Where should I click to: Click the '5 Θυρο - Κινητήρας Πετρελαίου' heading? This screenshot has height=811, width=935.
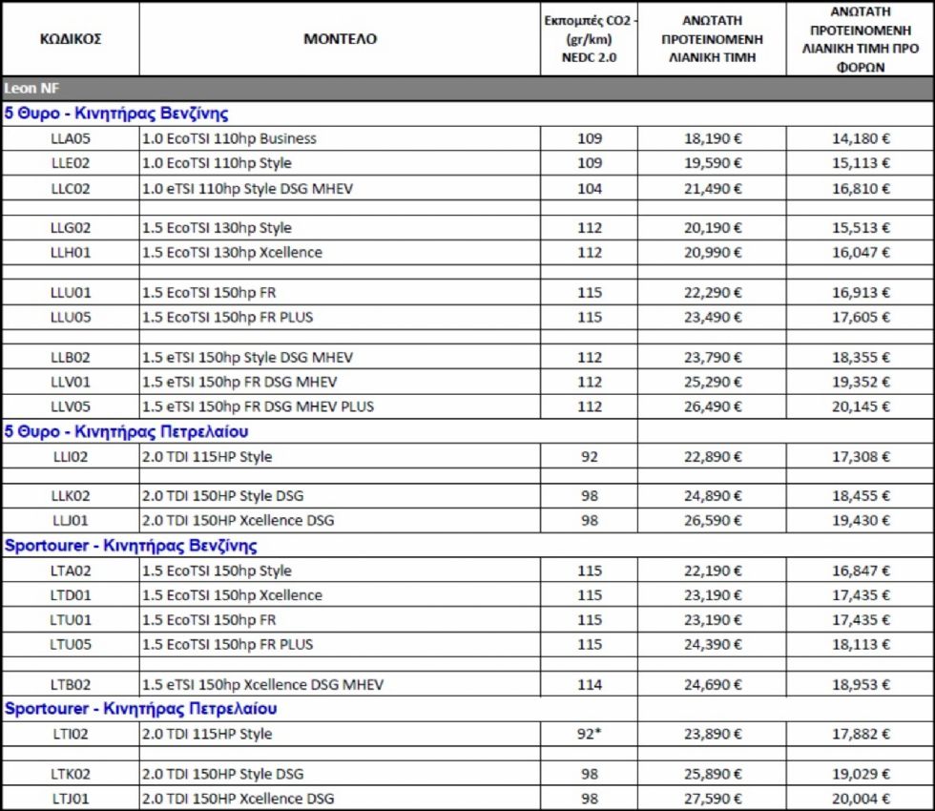(x=126, y=431)
